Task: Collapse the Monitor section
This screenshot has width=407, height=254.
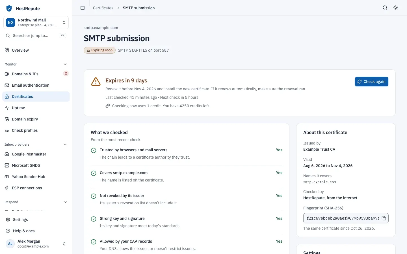Action: coord(65,64)
